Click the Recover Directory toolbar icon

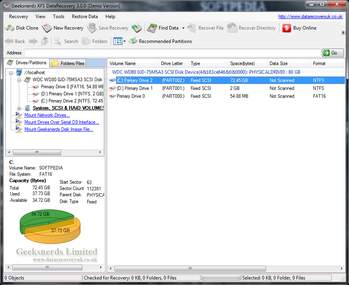232,28
